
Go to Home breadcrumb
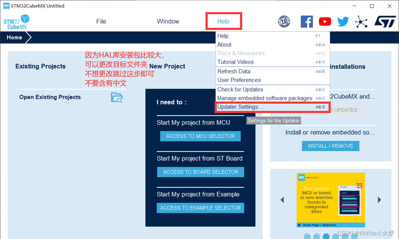15,37
